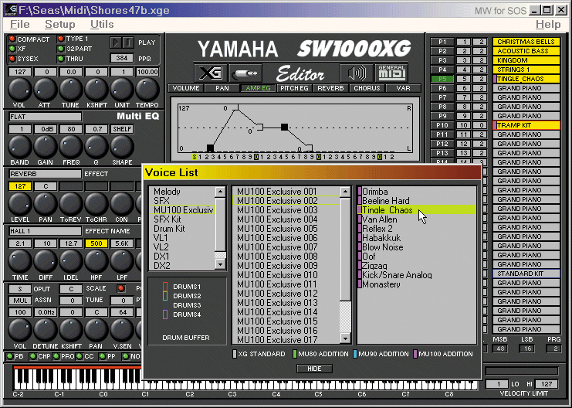Screen dimensions: 572x408
Task: Open the Setup menu
Action: coord(59,25)
